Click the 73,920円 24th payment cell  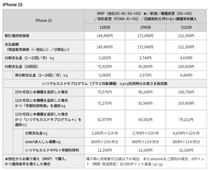coord(105,67)
